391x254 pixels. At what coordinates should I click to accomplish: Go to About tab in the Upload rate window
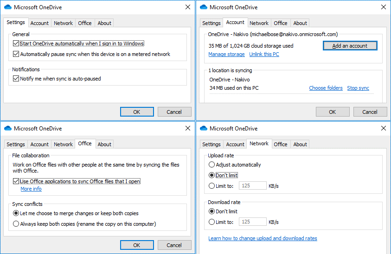pos(300,144)
